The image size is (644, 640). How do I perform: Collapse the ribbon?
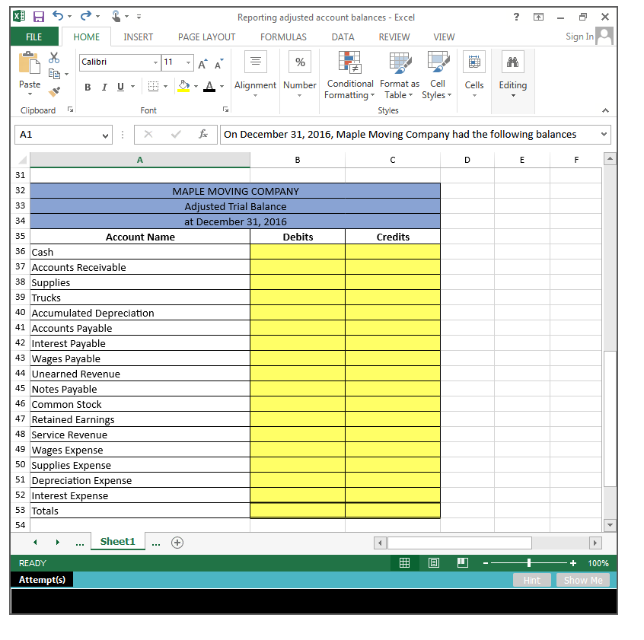click(x=605, y=110)
